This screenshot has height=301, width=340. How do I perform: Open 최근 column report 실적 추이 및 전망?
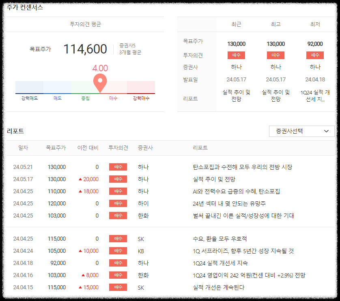pos(237,96)
